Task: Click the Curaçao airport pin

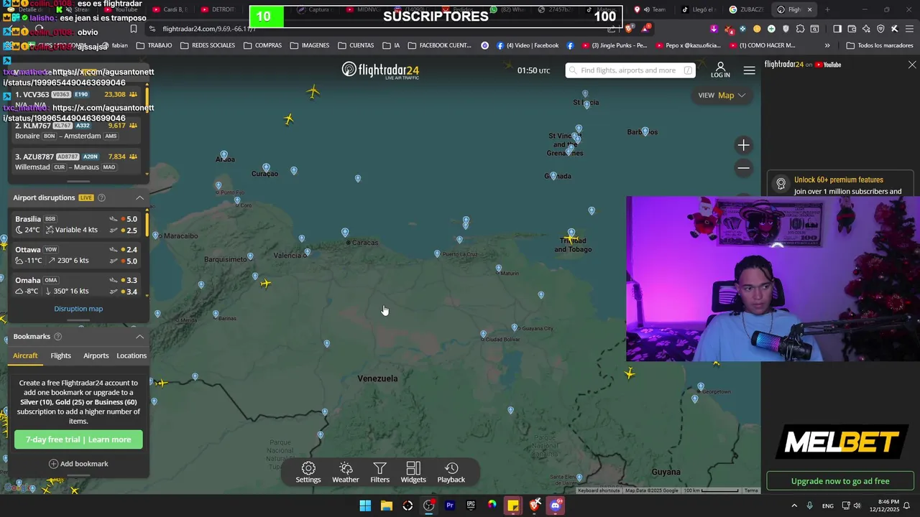Action: (x=267, y=168)
